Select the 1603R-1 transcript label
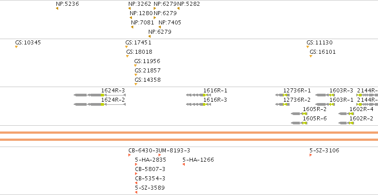The width and height of the screenshot is (378, 195). tap(342, 100)
